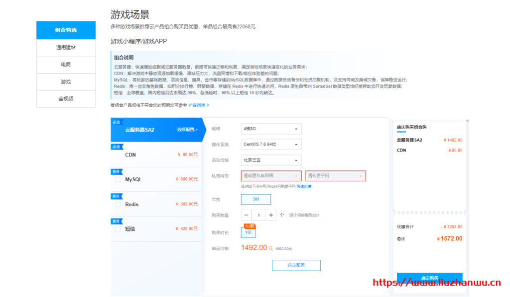The image size is (510, 297).
Task: Select the 电商 sidebar category
Action: tap(65, 65)
